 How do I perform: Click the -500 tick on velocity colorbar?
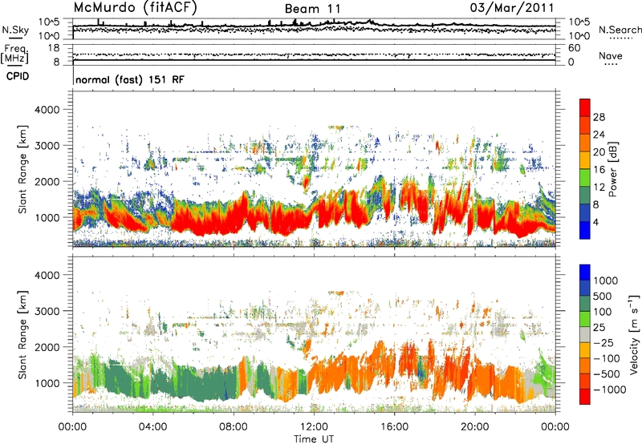[x=607, y=373]
